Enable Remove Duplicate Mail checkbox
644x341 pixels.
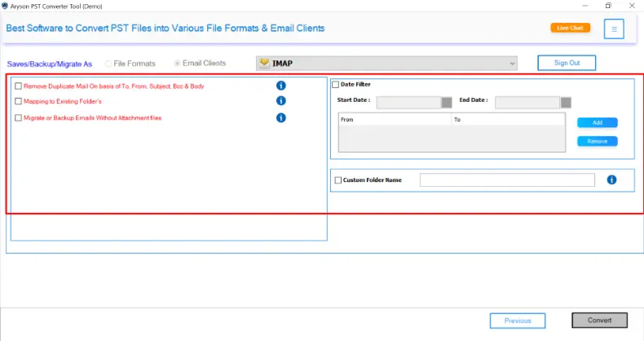[x=18, y=86]
